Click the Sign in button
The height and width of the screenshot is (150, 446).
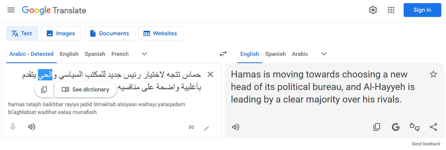tap(422, 10)
